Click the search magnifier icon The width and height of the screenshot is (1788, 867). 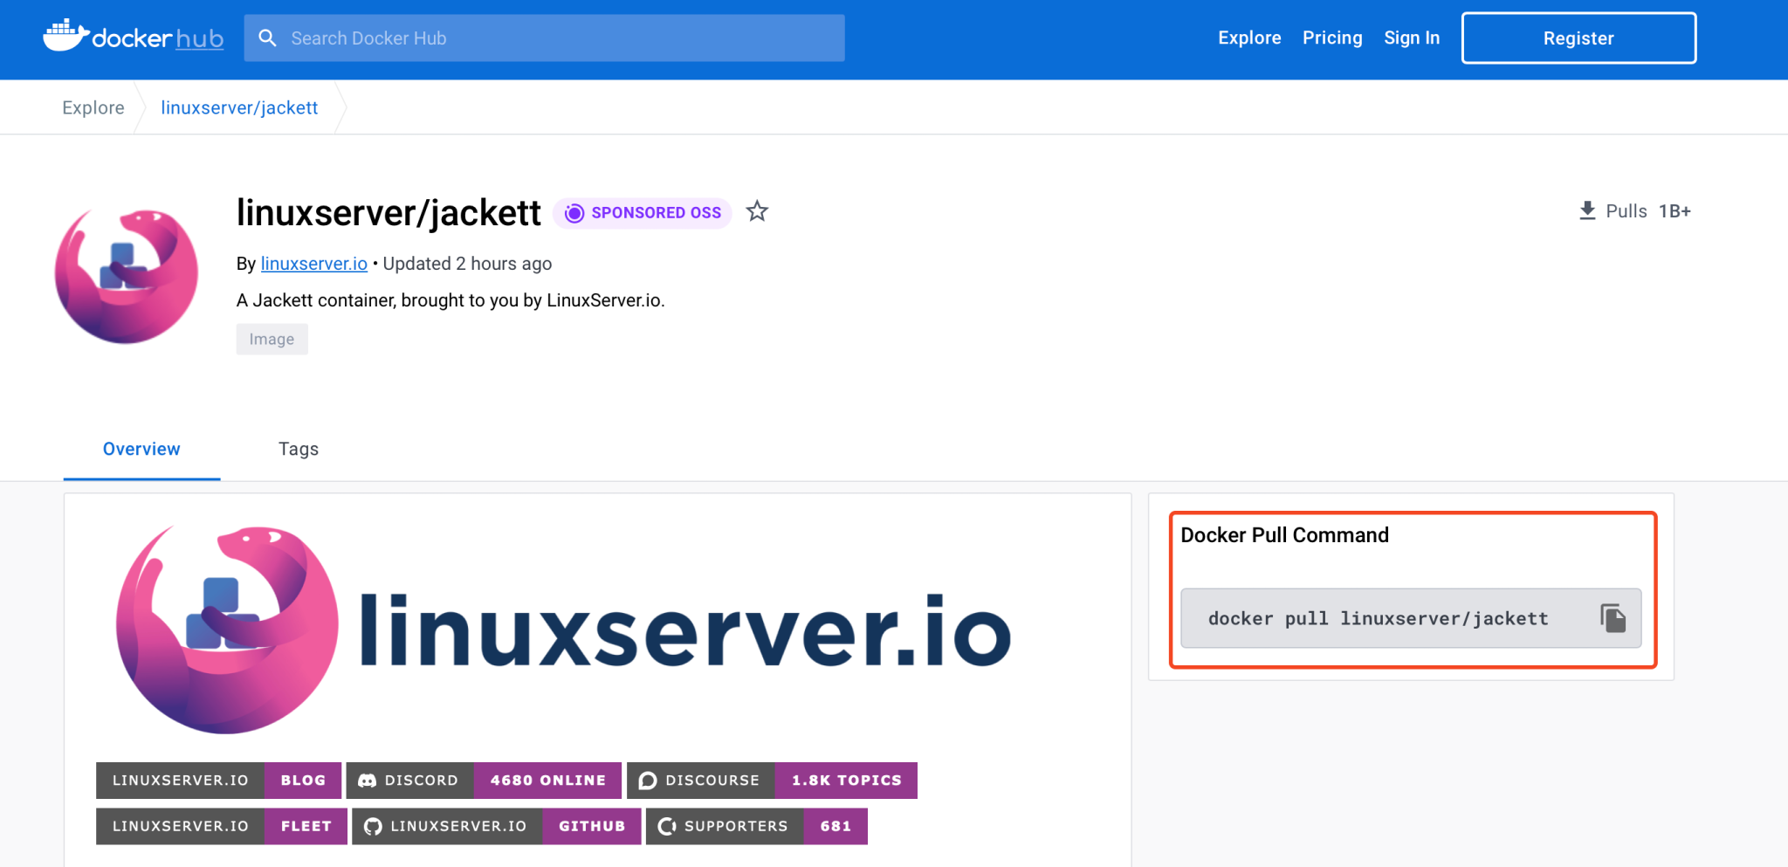click(x=268, y=38)
